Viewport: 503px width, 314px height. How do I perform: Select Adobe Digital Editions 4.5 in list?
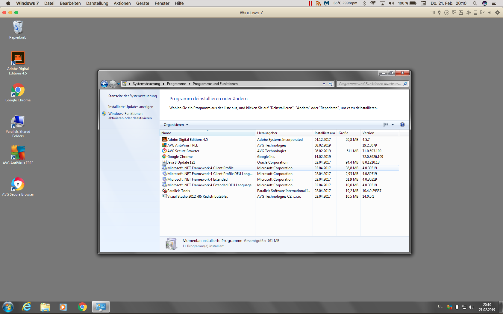click(280, 140)
